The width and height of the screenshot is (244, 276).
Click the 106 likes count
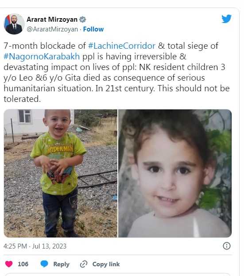coord(23,264)
